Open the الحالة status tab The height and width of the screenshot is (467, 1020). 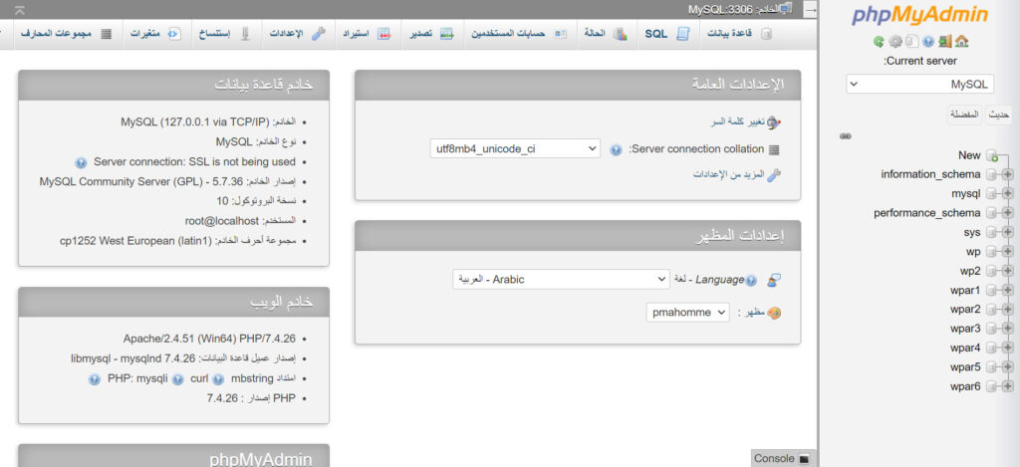(605, 34)
